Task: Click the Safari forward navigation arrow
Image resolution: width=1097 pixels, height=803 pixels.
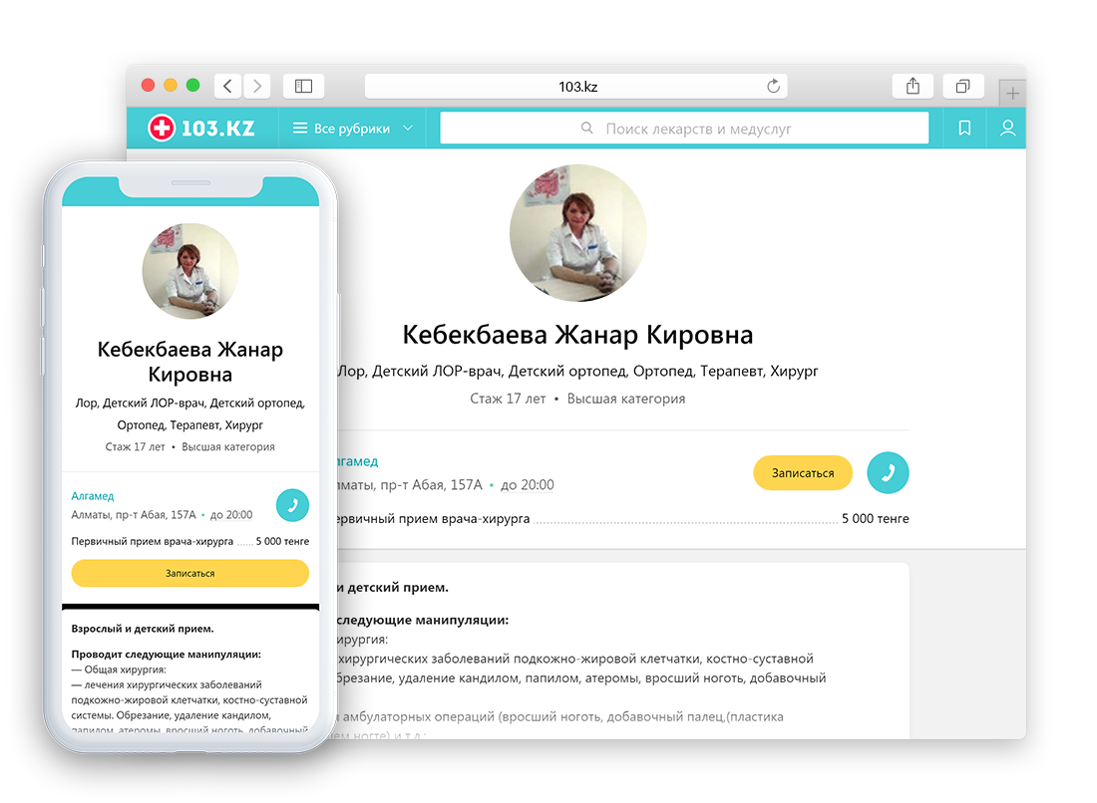Action: [x=256, y=86]
